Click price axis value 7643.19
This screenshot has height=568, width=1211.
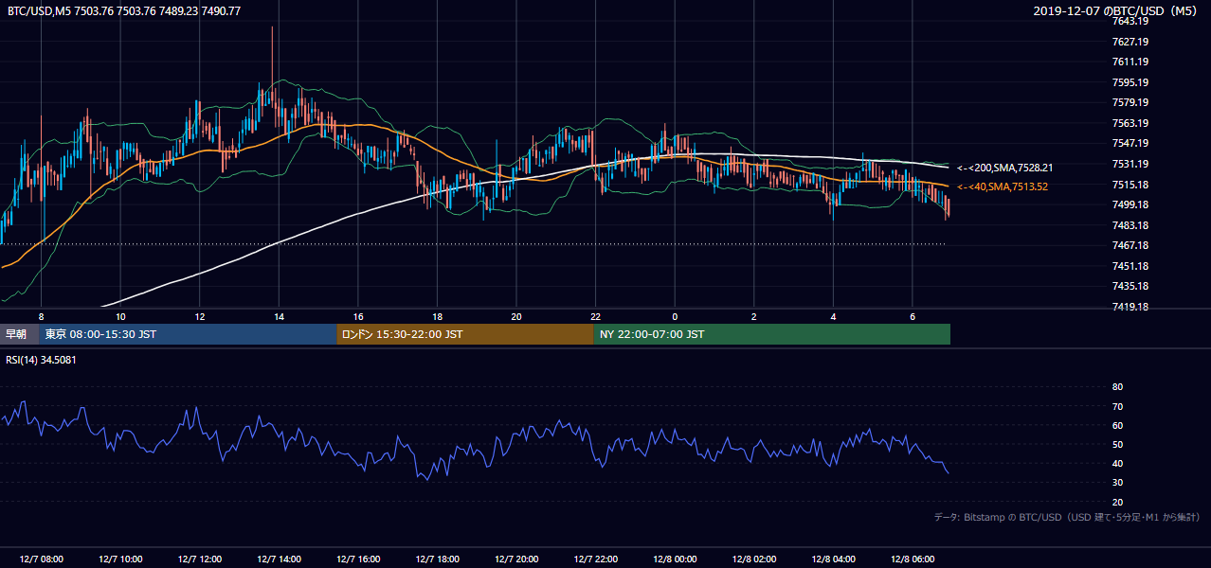click(x=1130, y=21)
